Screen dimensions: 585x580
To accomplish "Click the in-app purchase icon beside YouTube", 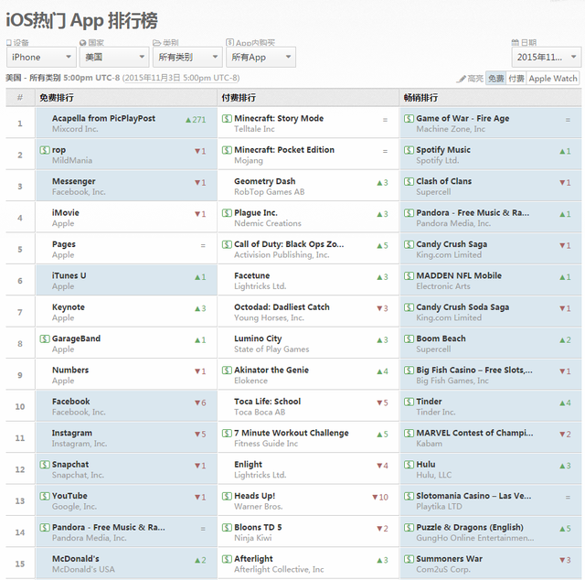I will click(45, 496).
